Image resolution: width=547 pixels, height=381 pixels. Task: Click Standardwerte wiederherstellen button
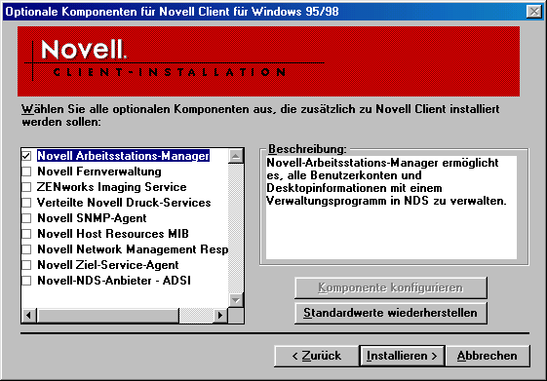click(391, 313)
